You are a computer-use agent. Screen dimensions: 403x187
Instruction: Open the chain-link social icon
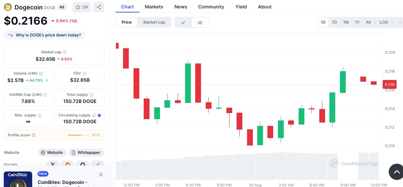pyautogui.click(x=98, y=164)
